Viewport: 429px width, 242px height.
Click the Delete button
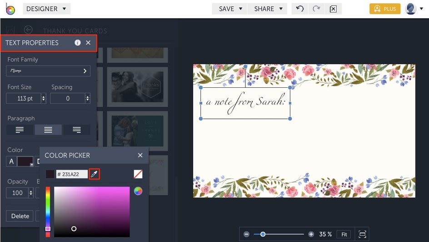20,216
